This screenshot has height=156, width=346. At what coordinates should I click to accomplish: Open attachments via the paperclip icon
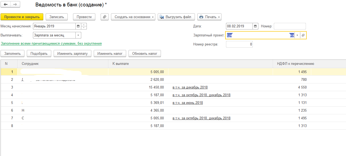tap(105, 17)
